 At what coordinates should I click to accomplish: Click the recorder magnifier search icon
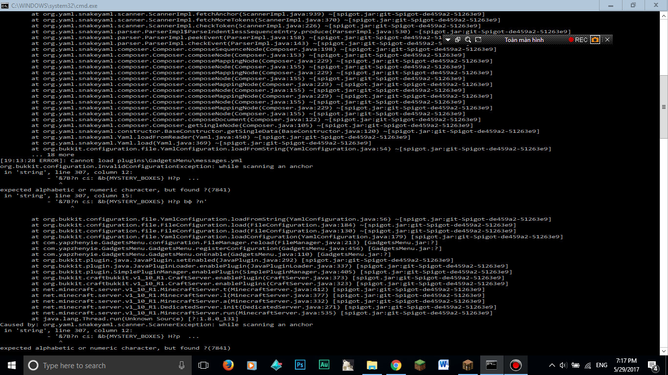468,40
